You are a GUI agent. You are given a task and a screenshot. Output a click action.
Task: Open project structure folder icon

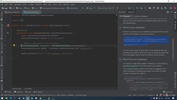click(x=150, y=8)
